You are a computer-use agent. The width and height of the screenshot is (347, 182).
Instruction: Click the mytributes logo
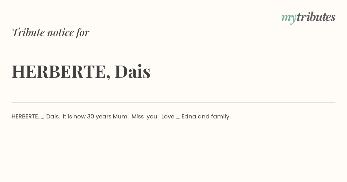[x=308, y=17]
